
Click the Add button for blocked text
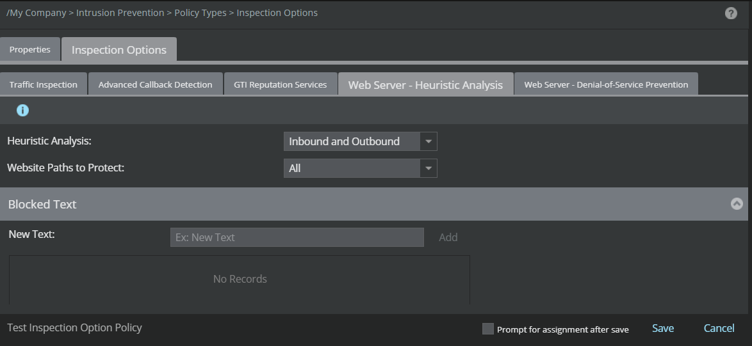pyautogui.click(x=448, y=237)
